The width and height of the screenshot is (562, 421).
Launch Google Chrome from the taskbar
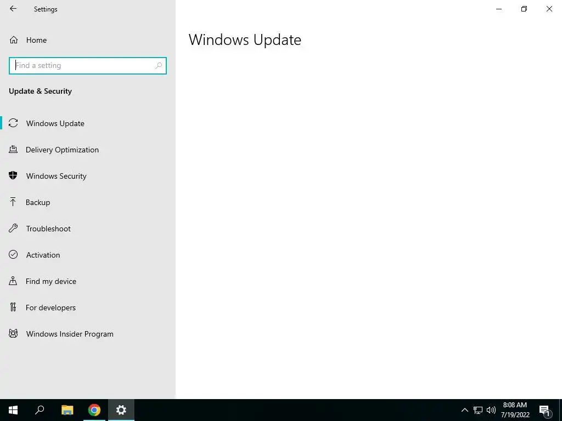[94, 410]
